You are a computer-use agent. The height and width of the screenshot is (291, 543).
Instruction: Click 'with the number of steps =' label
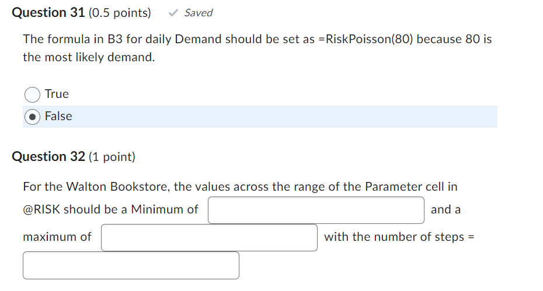(x=398, y=237)
